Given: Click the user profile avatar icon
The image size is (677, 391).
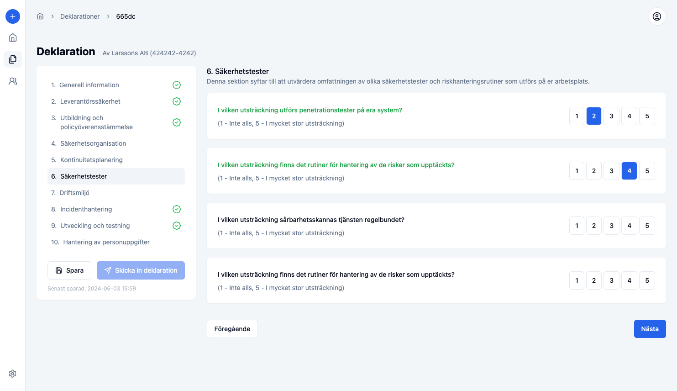Looking at the screenshot, I should pyautogui.click(x=656, y=16).
